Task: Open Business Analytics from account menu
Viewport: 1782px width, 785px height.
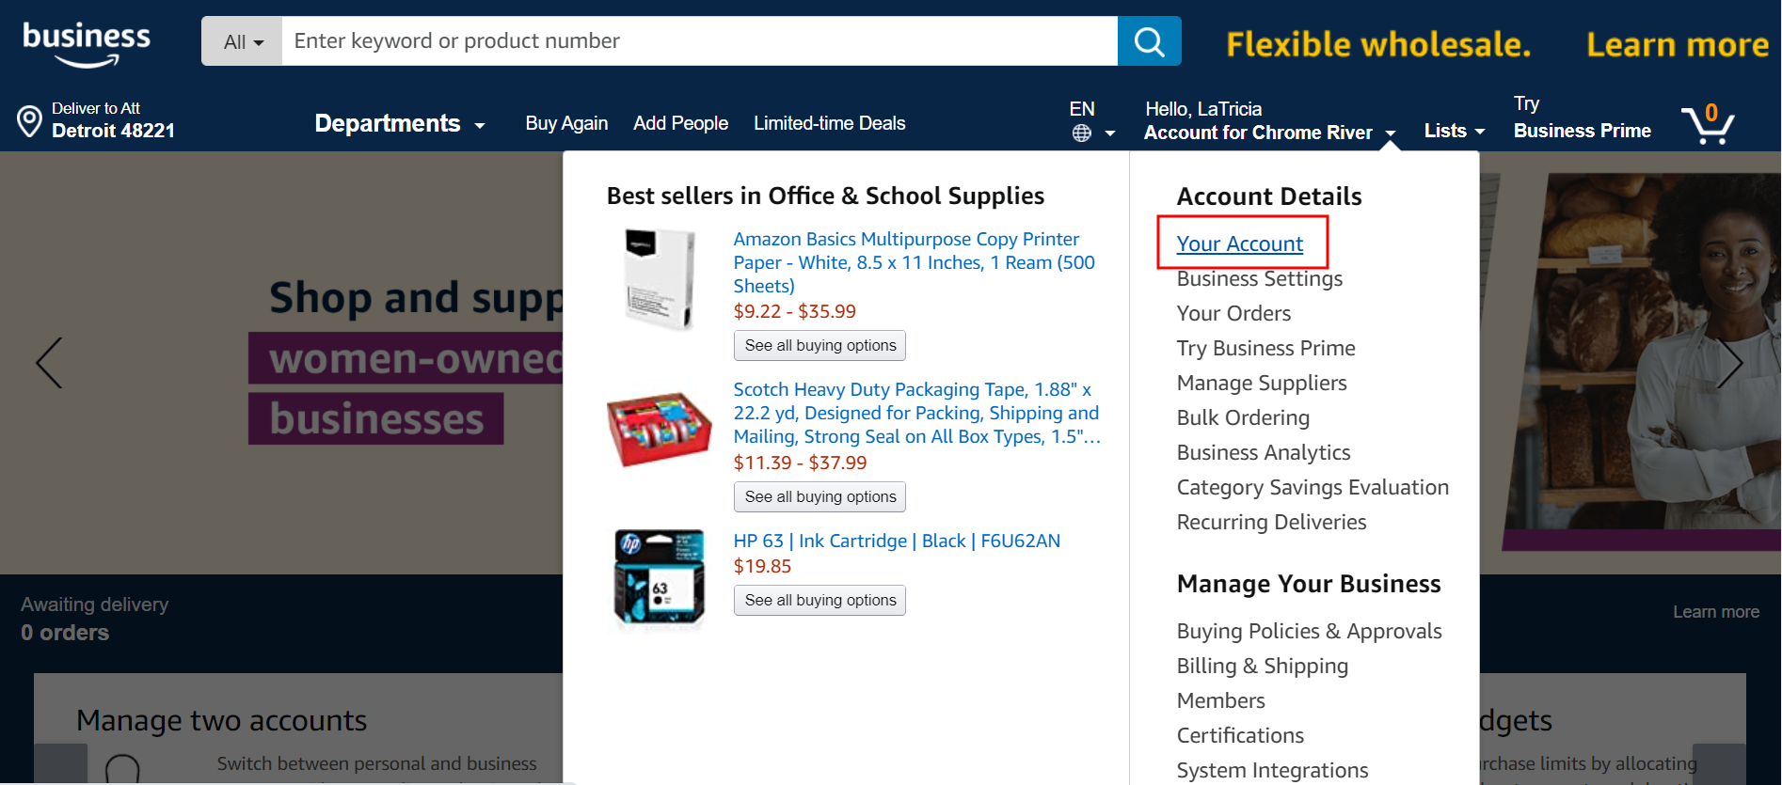Action: pos(1263,452)
